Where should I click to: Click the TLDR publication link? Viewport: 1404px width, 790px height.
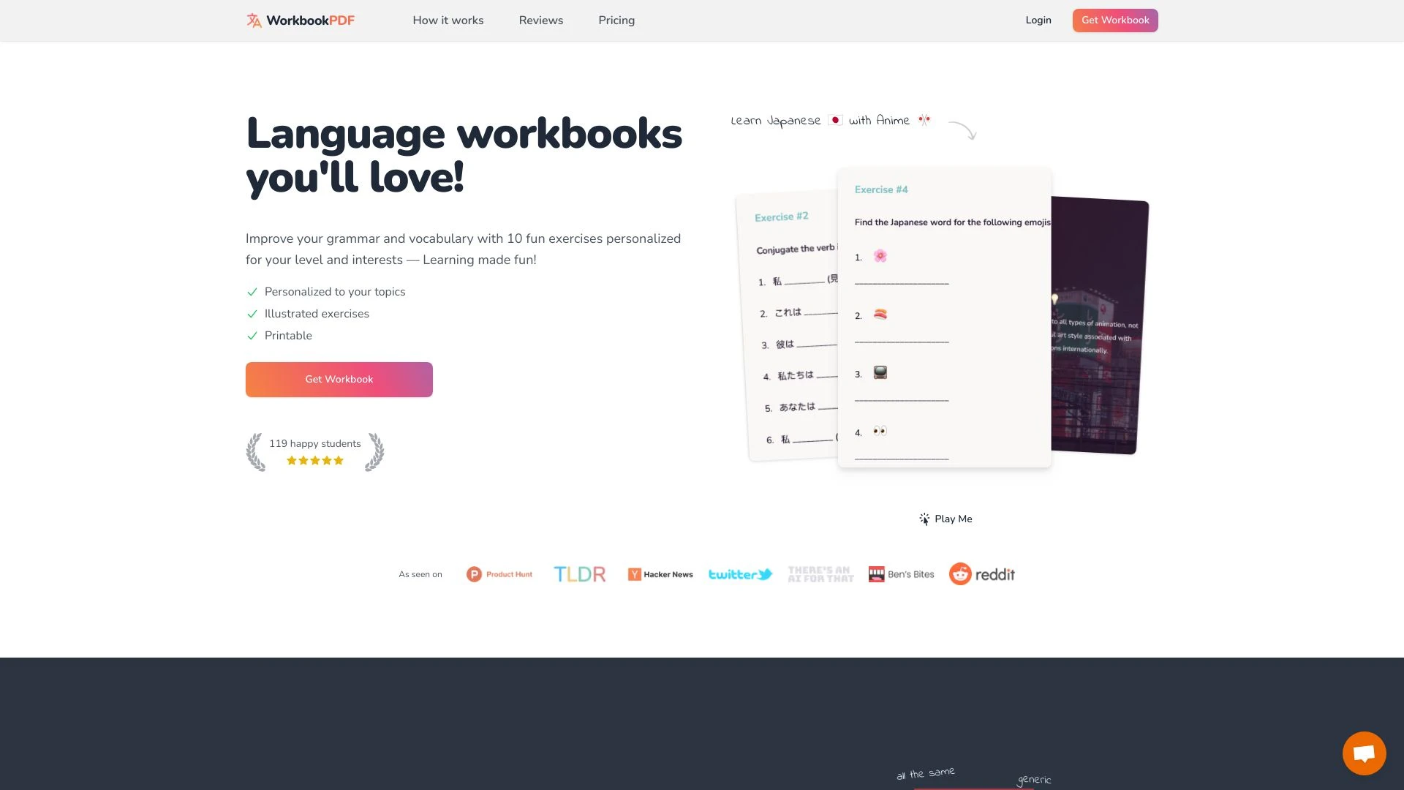click(x=578, y=573)
